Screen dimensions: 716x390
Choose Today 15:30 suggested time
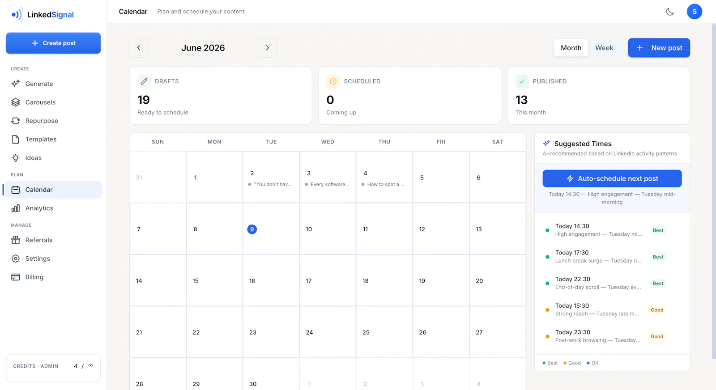point(612,309)
